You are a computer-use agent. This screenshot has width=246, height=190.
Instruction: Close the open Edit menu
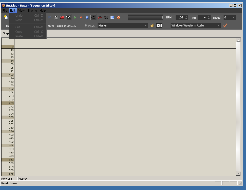pyautogui.click(x=13, y=10)
